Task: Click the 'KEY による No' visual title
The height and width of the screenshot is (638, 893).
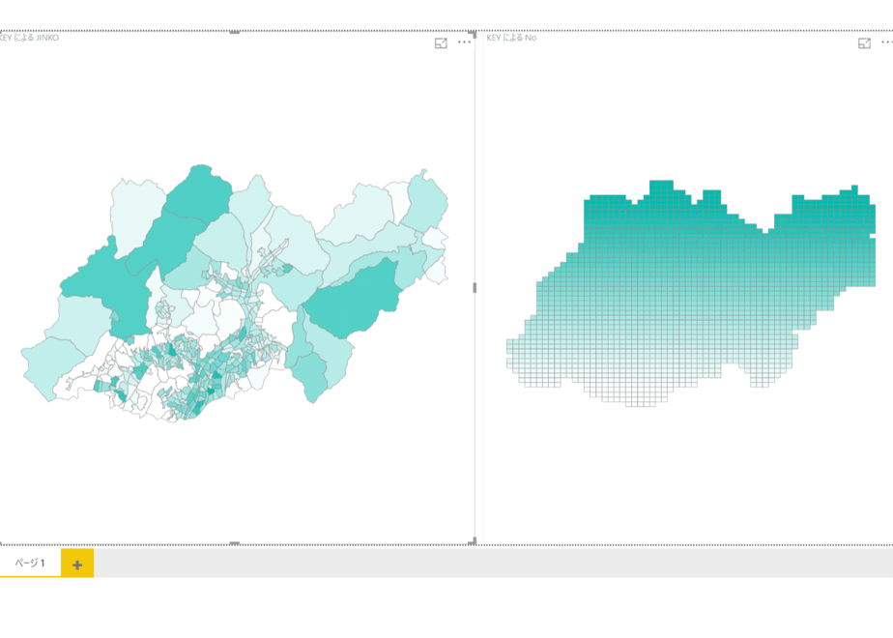Action: 511,38
